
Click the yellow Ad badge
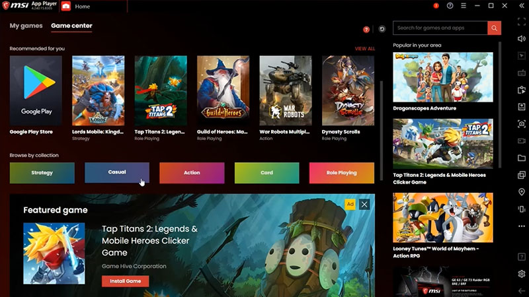tap(350, 204)
